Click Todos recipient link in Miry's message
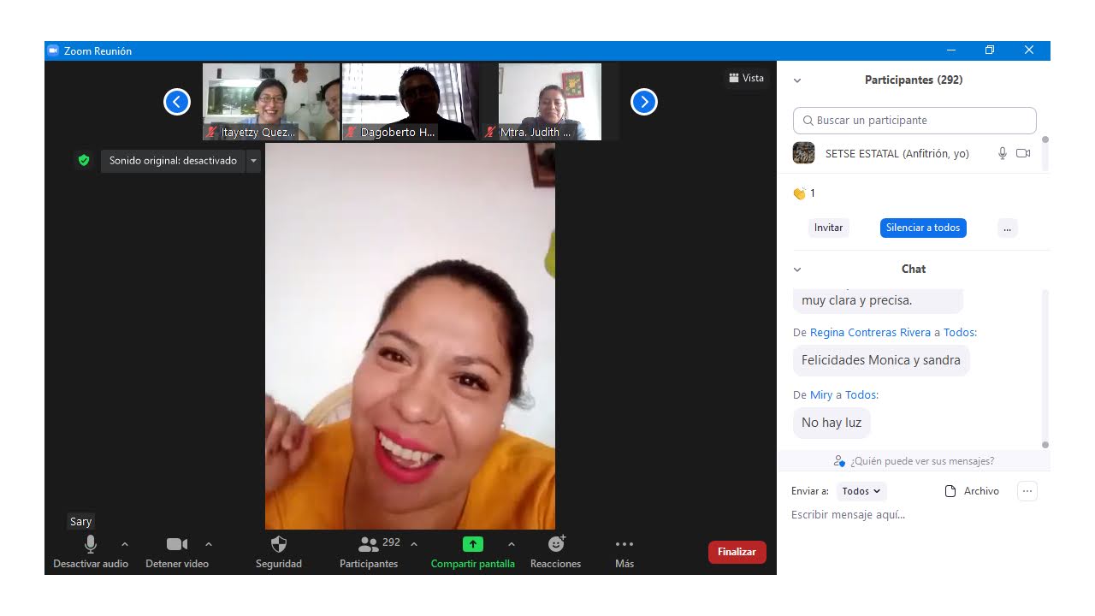 tap(861, 395)
